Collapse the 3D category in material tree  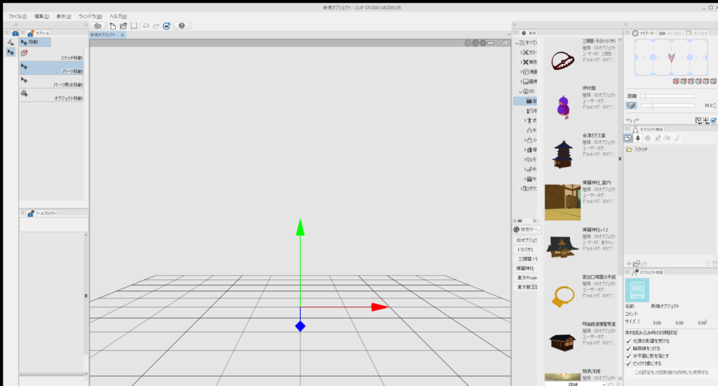point(521,91)
